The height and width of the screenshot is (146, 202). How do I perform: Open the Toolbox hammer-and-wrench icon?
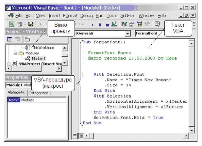tap(147, 24)
